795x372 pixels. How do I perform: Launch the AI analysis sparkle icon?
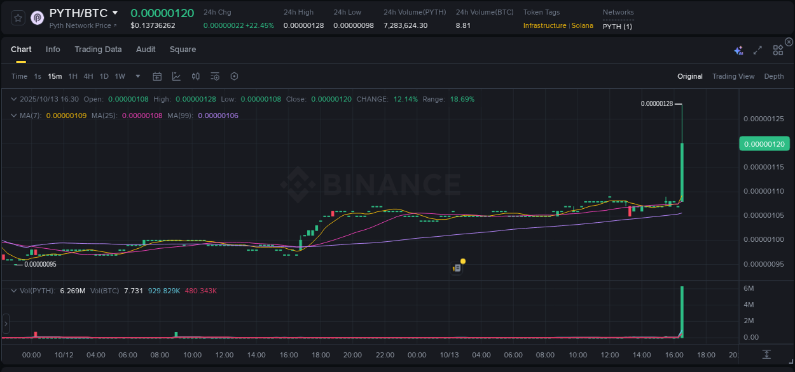(x=738, y=50)
